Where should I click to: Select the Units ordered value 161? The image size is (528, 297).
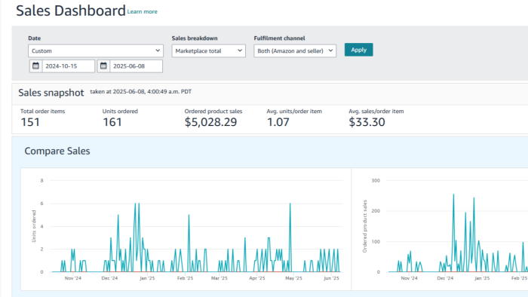pos(112,122)
